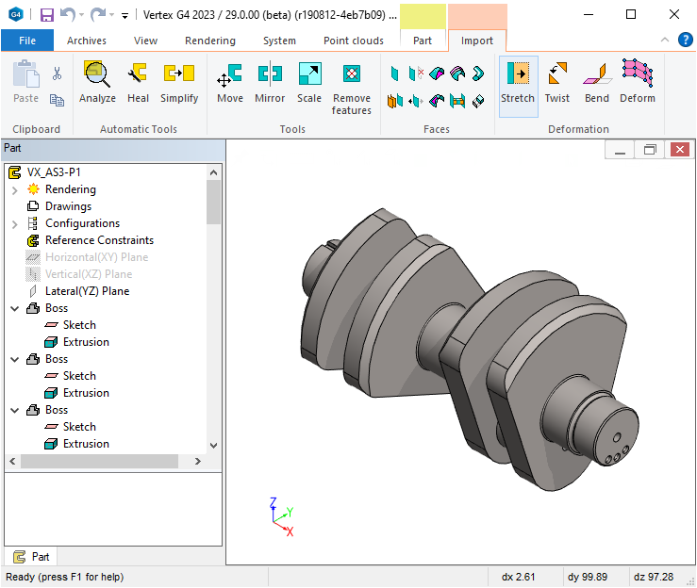Collapse the first Boss feature

(x=15, y=308)
